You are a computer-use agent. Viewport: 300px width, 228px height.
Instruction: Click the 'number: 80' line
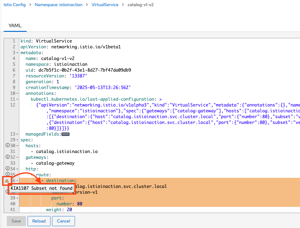69,204
